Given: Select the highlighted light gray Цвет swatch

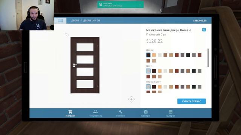Looking at the screenshot, I should 148,71.
